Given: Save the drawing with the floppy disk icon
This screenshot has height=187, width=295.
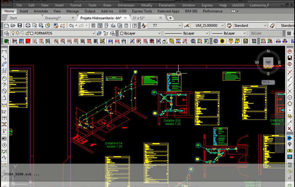Looking at the screenshot, I should point(19,26).
